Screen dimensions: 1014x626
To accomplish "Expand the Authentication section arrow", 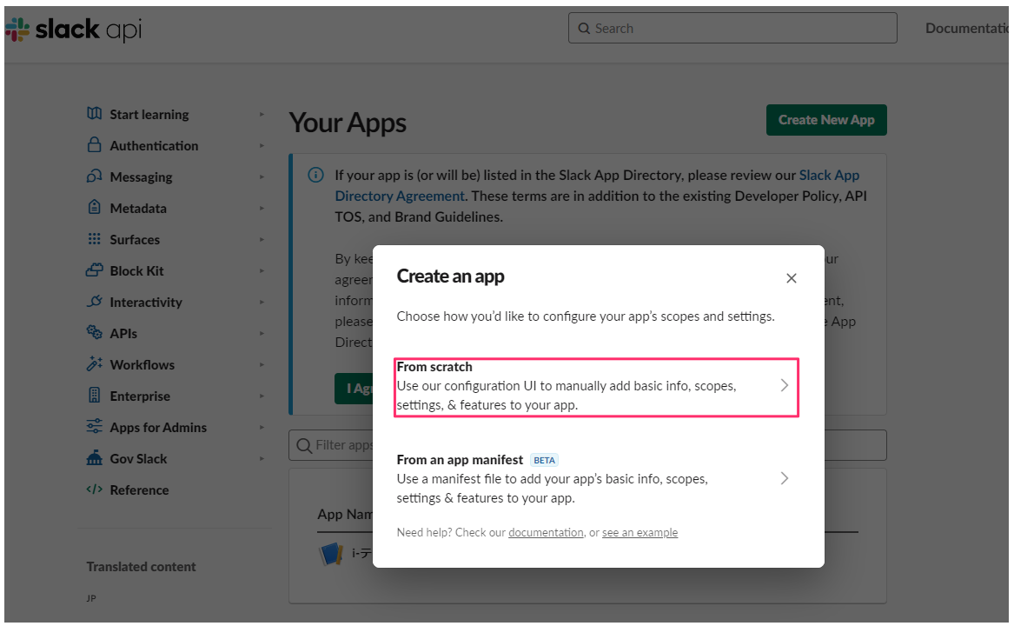I will 262,146.
